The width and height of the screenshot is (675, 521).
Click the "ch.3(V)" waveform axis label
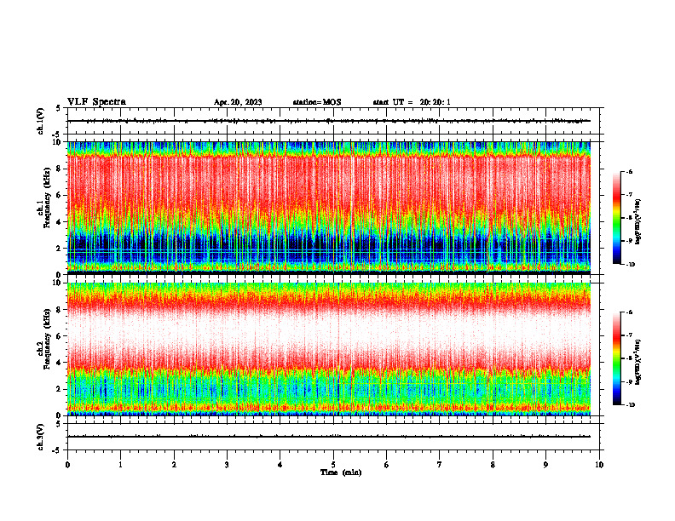(41, 437)
